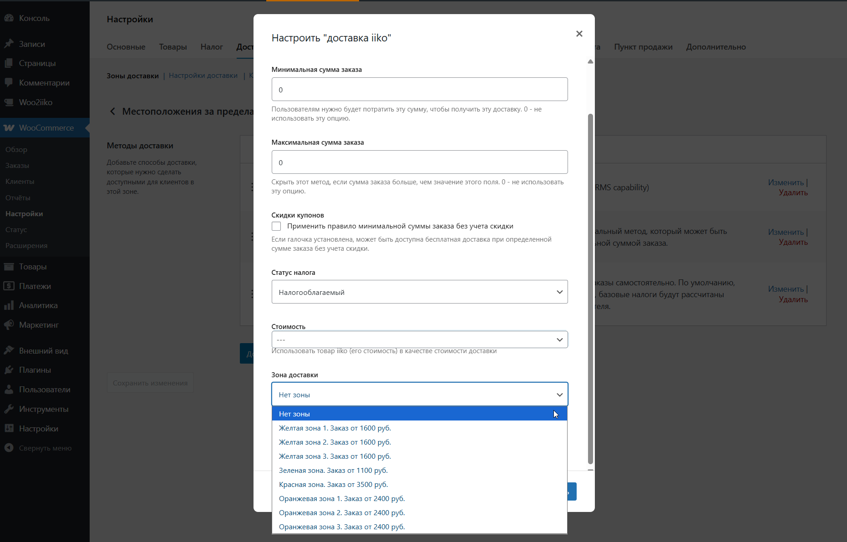847x542 pixels.
Task: Focus the Минимальная сумма заказа field
Action: (420, 89)
